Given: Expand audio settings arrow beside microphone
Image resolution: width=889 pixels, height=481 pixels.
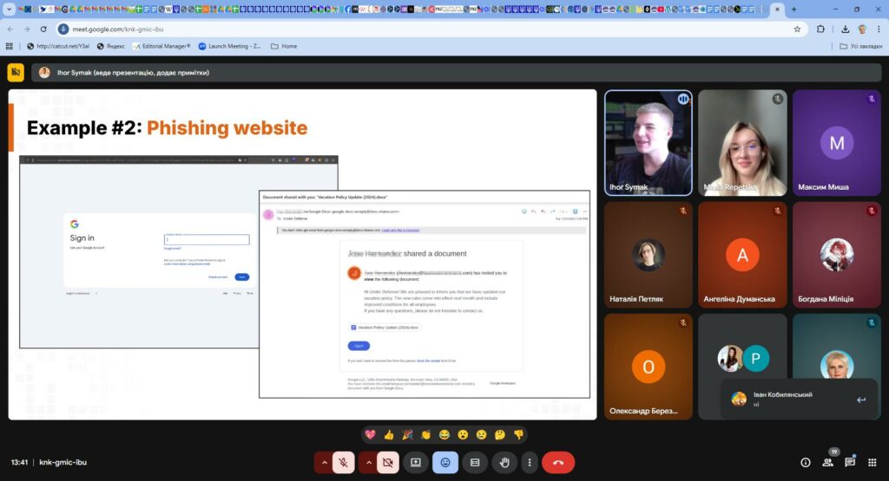Looking at the screenshot, I should pos(324,463).
